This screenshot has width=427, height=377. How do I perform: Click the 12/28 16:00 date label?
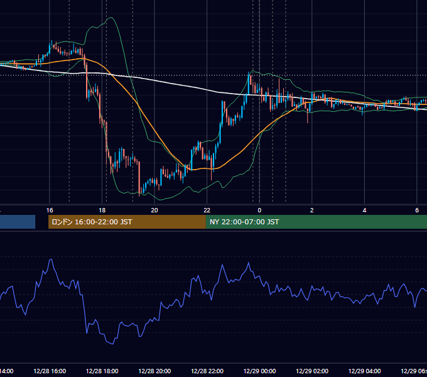50,371
